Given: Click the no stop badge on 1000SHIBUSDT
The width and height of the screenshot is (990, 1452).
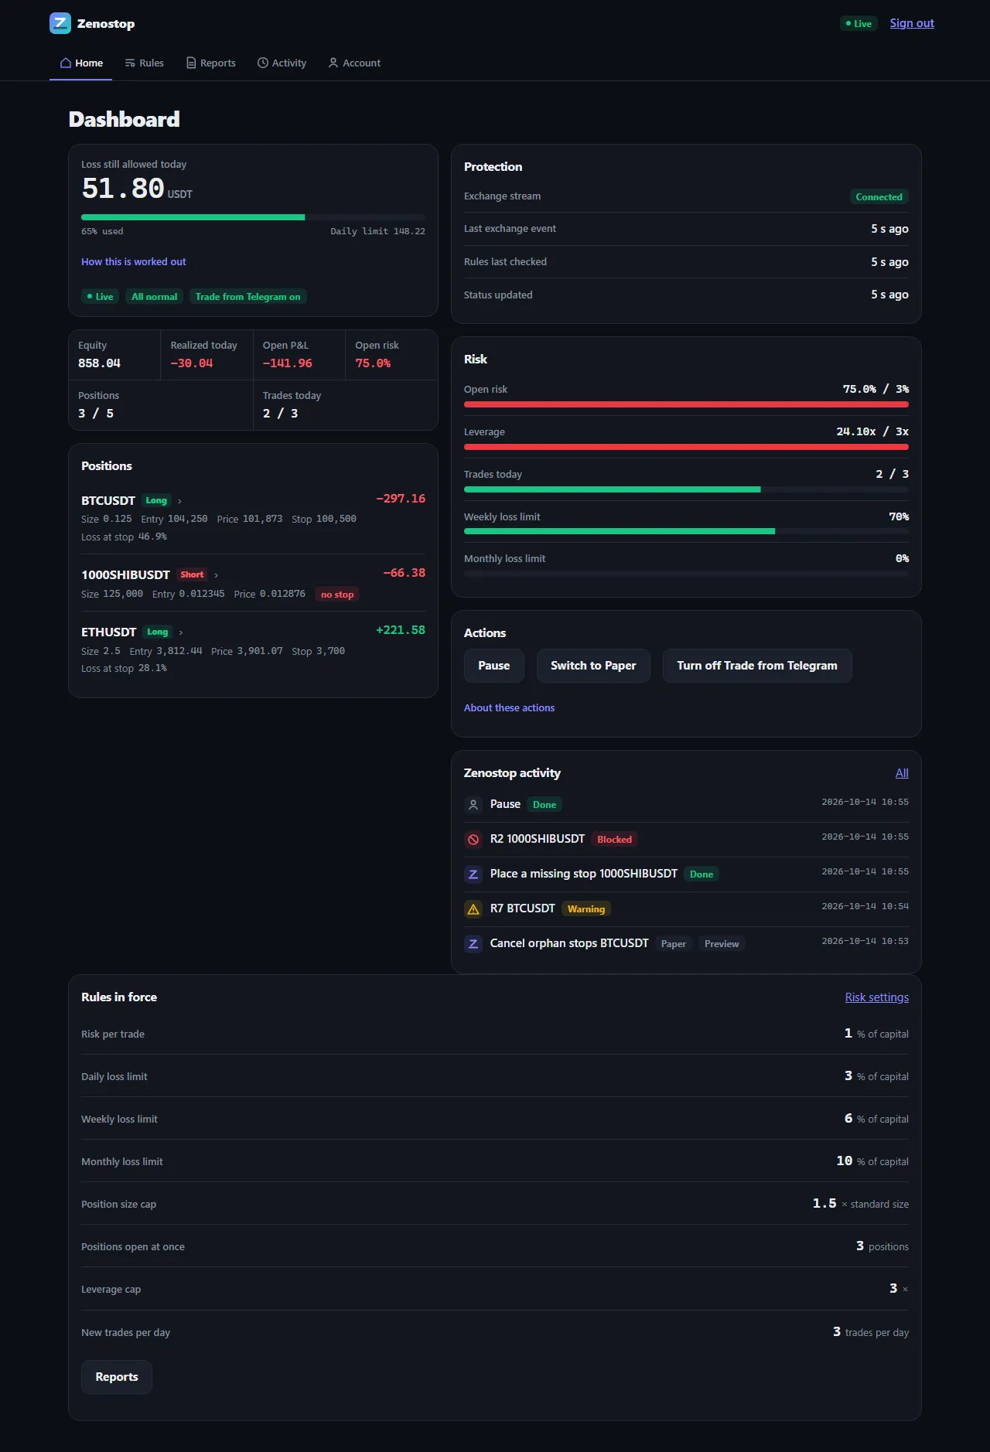Looking at the screenshot, I should (x=337, y=595).
